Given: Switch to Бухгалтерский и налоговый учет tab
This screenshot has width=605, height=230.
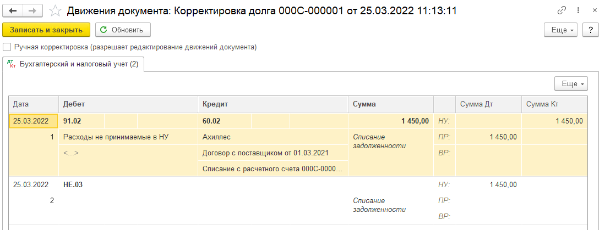Looking at the screenshot, I should (x=73, y=64).
